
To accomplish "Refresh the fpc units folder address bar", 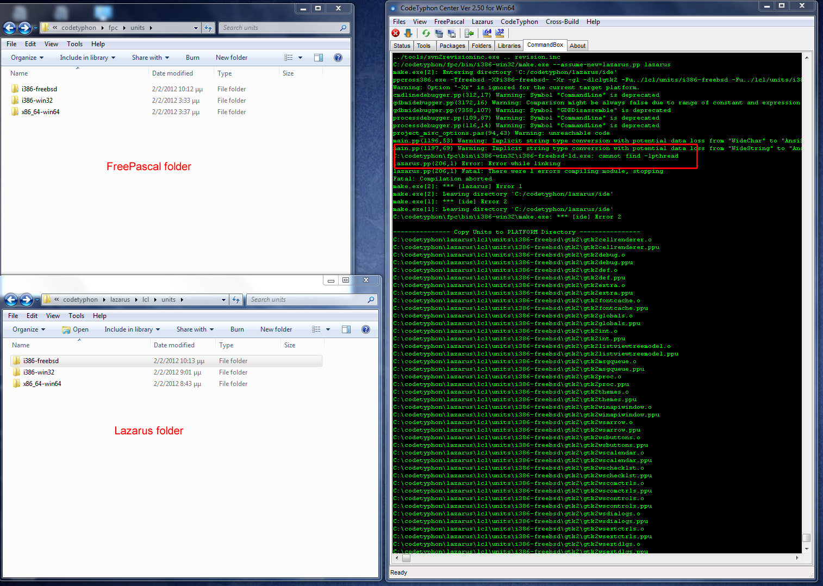I will [x=208, y=28].
